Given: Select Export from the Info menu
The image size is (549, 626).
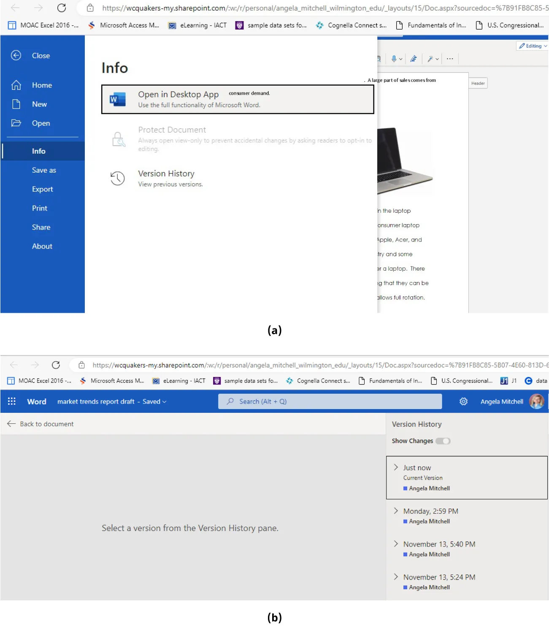Looking at the screenshot, I should pos(42,189).
